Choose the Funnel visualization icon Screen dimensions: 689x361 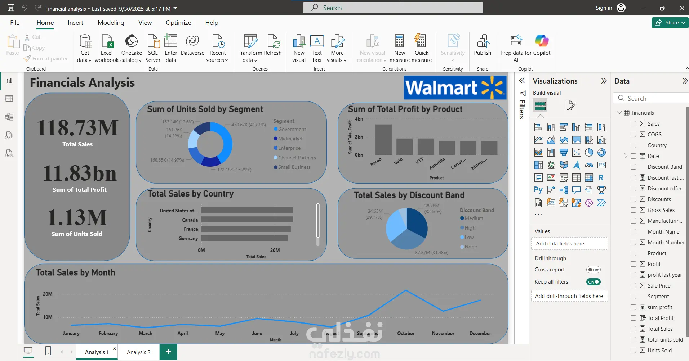click(564, 153)
